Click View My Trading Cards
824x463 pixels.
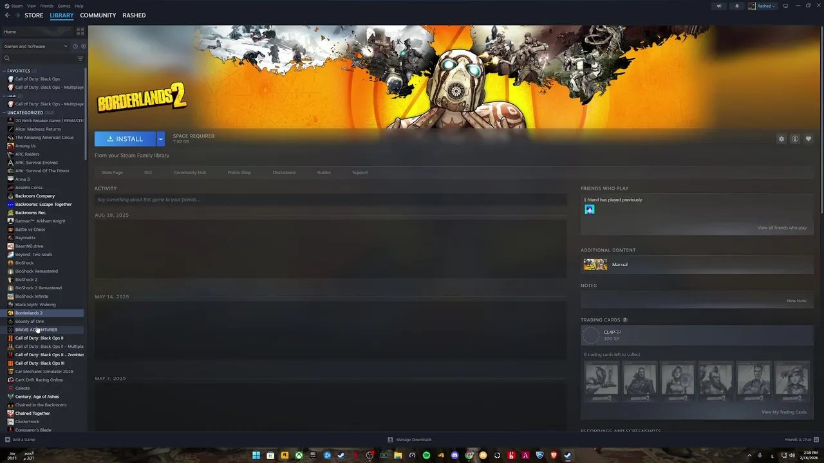click(784, 412)
